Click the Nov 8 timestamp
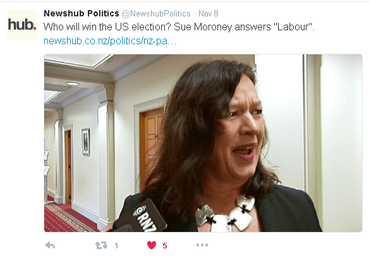This screenshot has width=369, height=256. pos(209,14)
